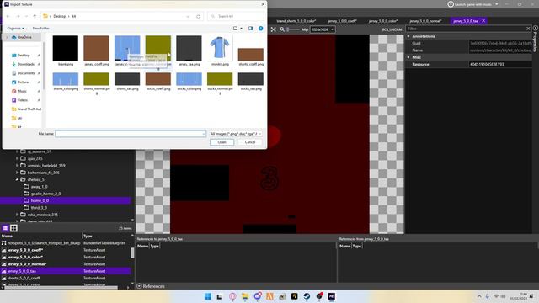Click the File name input box

tap(131, 134)
